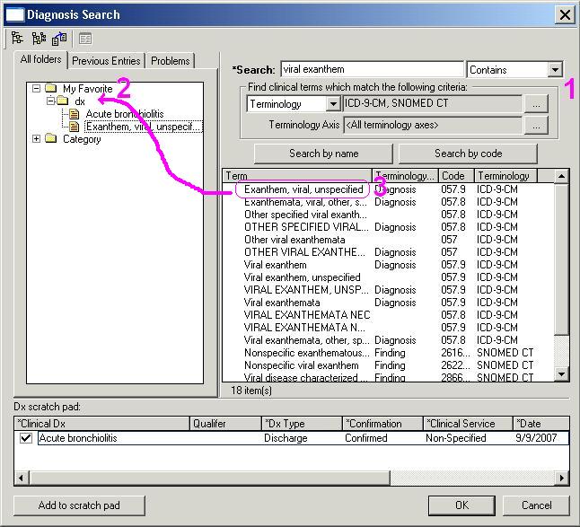Click the My Favorite folder icon
The width and height of the screenshot is (580, 527).
50,88
